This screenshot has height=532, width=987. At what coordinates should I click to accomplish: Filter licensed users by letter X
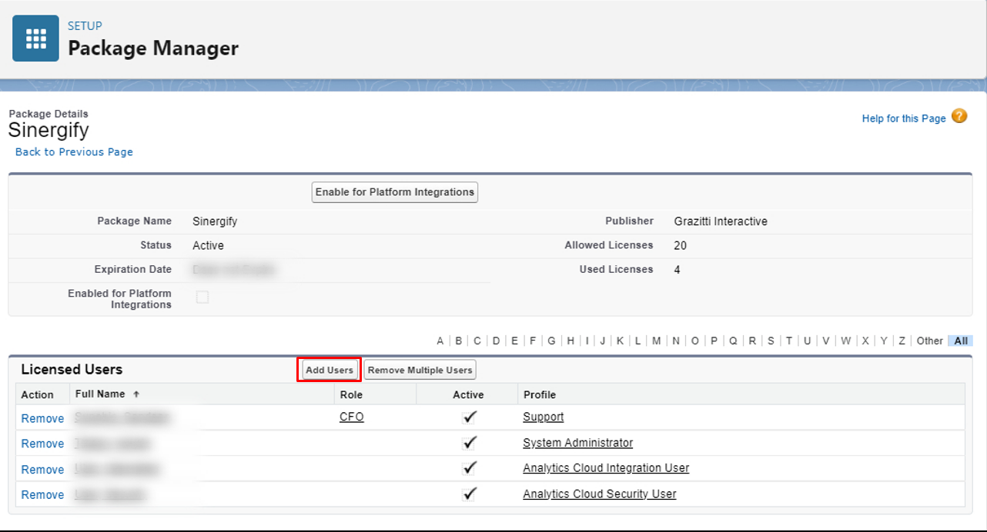[x=865, y=341]
